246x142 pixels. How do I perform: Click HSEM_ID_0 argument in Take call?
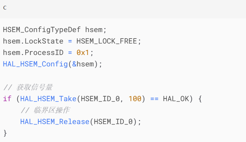100,99
